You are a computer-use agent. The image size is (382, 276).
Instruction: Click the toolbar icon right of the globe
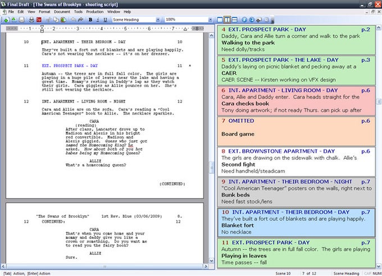click(x=259, y=20)
